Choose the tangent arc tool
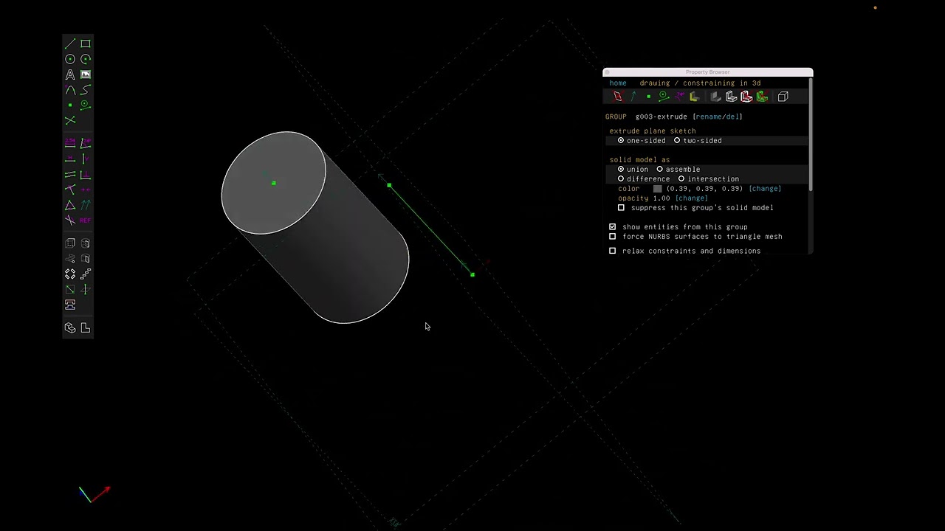945x531 pixels. tap(70, 90)
